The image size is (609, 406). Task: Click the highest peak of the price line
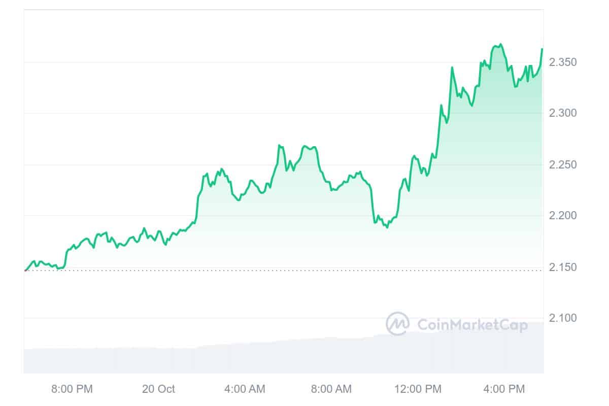(501, 44)
